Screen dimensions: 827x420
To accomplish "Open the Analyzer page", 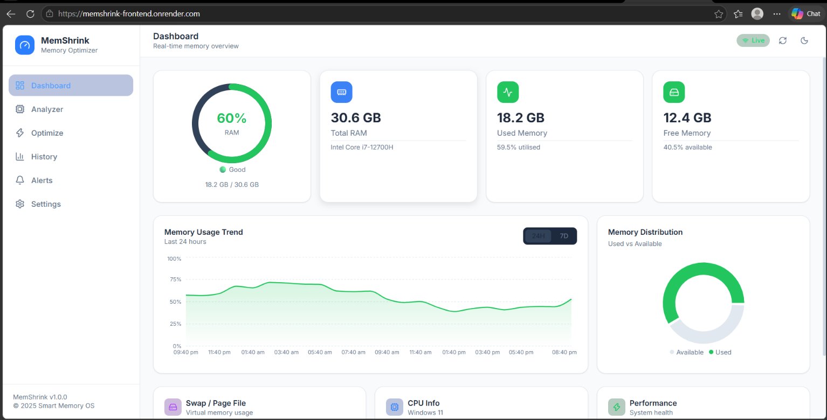I will tap(71, 109).
